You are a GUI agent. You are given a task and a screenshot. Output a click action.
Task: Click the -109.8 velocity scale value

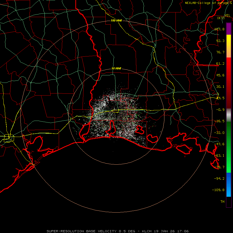(x=218, y=190)
